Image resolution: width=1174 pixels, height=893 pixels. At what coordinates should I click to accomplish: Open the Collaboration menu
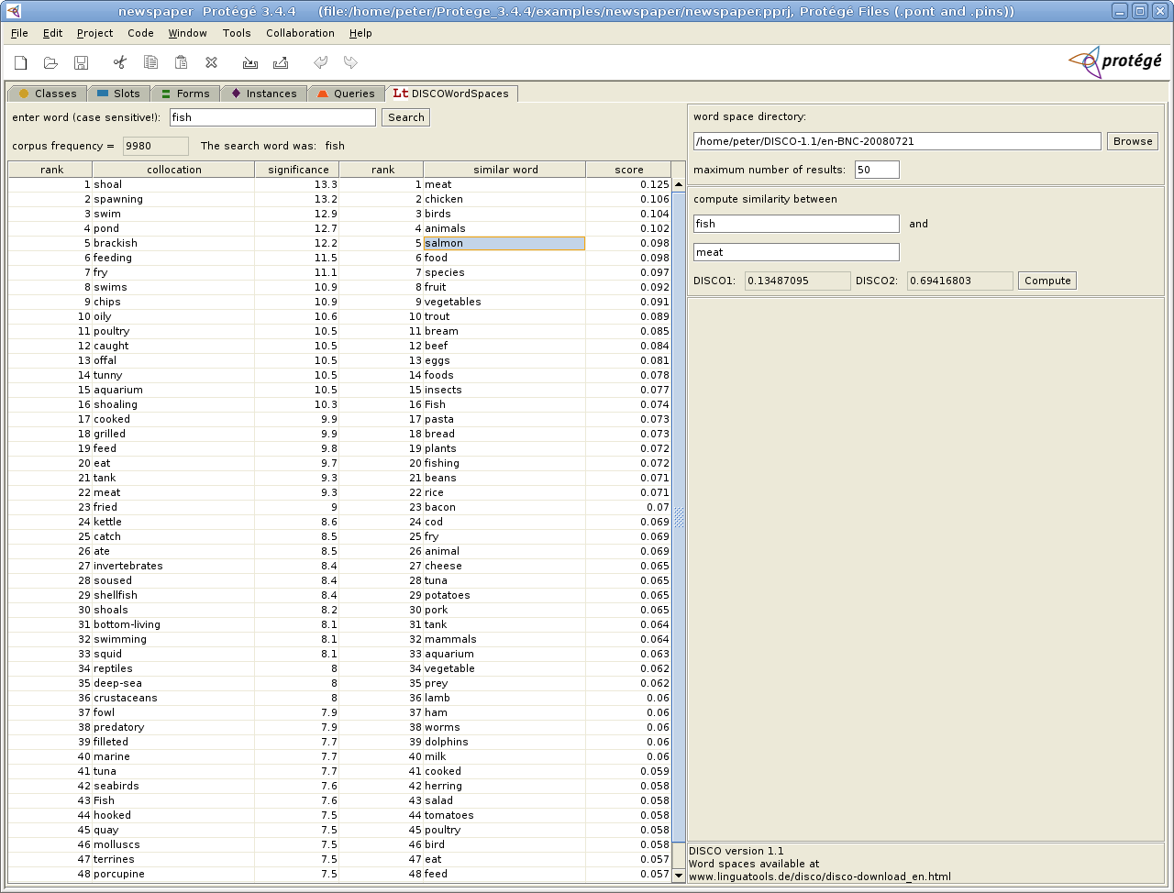pyautogui.click(x=300, y=33)
